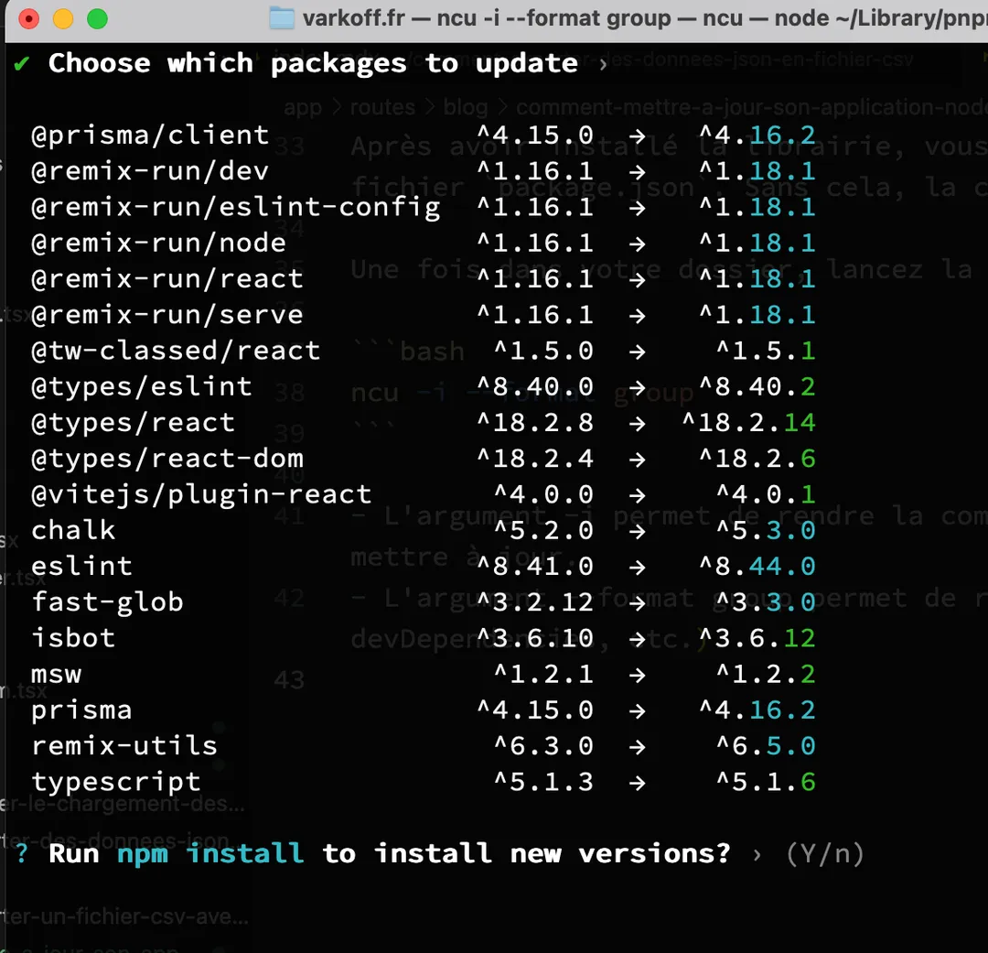Toggle the remix-utils package selection

pyautogui.click(x=124, y=745)
